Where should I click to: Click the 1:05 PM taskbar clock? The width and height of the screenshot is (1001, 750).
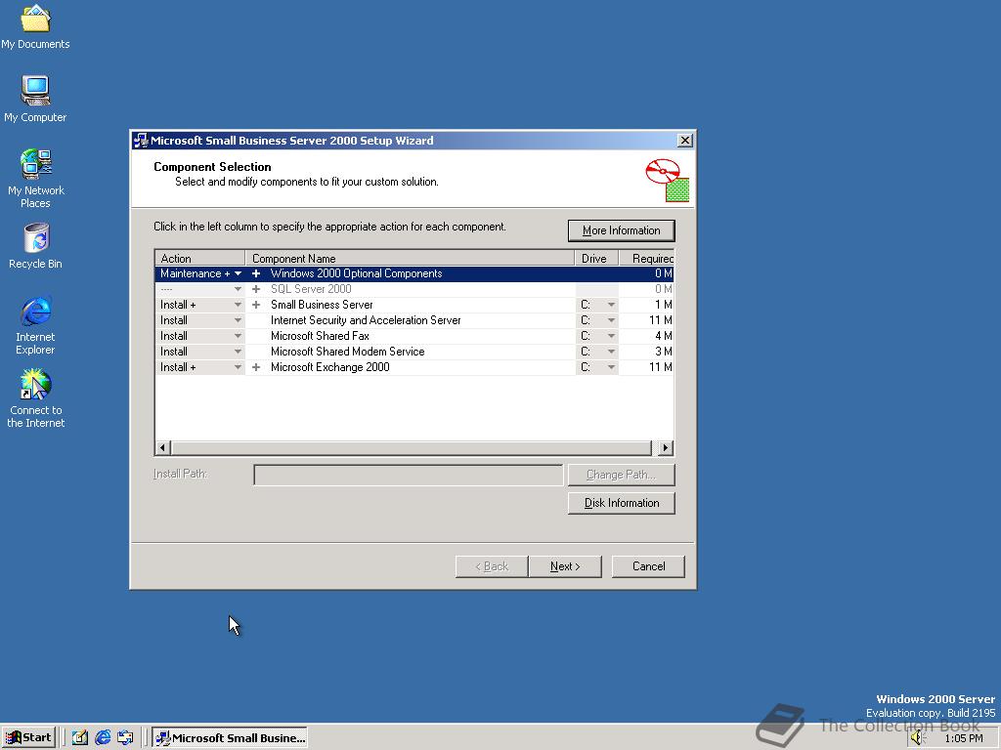click(x=963, y=738)
